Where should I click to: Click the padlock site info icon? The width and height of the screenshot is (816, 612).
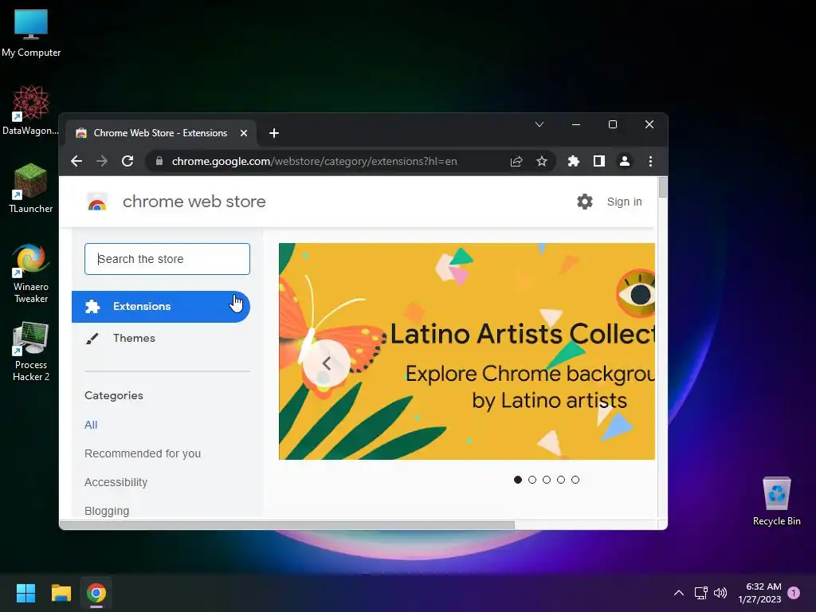pos(159,161)
